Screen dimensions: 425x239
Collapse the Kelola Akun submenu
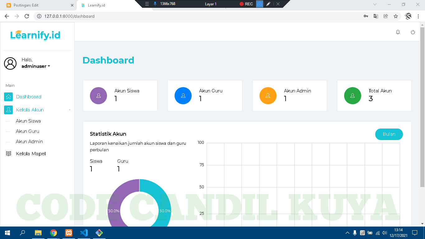(x=70, y=110)
